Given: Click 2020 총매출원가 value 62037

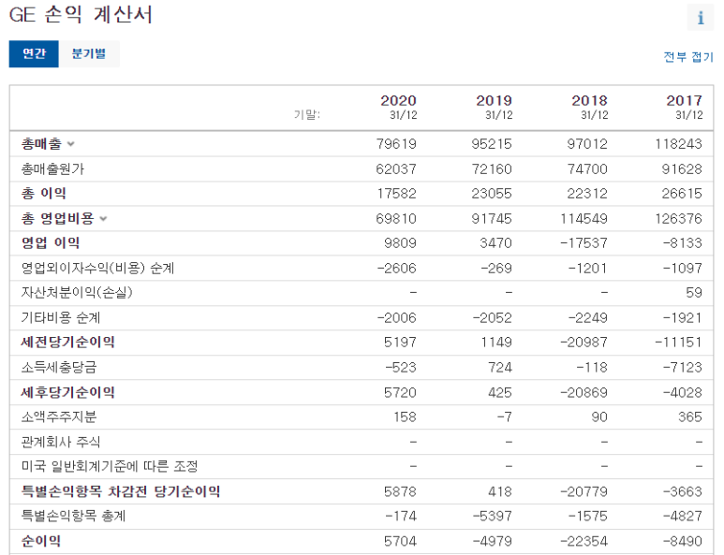Looking at the screenshot, I should tap(396, 168).
